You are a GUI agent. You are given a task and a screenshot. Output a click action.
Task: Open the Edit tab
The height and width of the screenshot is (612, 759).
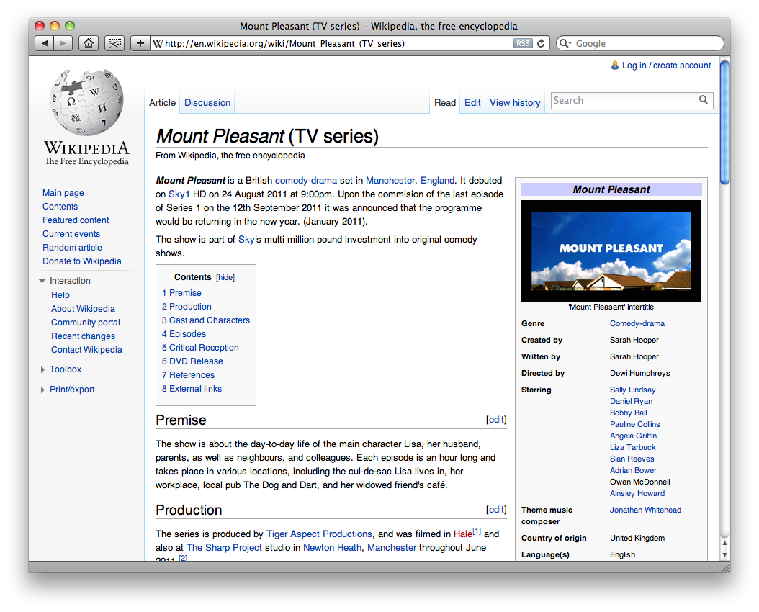coord(472,102)
